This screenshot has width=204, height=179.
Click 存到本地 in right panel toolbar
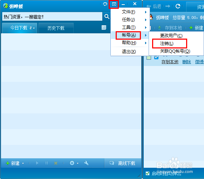pyautogui.click(x=170, y=28)
